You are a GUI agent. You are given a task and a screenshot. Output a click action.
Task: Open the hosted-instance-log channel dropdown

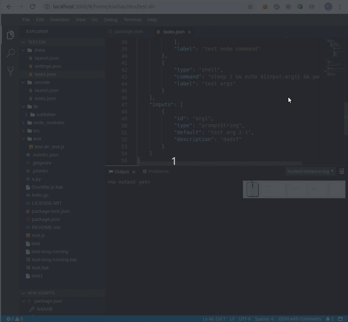pyautogui.click(x=310, y=171)
